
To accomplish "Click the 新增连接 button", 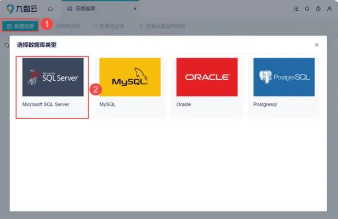I will tap(20, 26).
